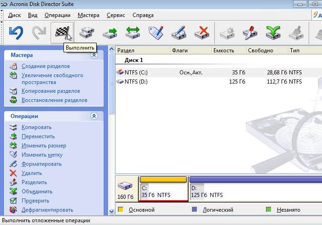Click icon beside Увеличение свободного пространства
The height and width of the screenshot is (225, 322).
(x=13, y=75)
